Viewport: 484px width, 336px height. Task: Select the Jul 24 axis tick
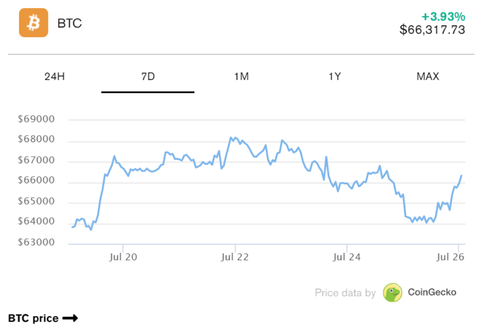pyautogui.click(x=347, y=257)
